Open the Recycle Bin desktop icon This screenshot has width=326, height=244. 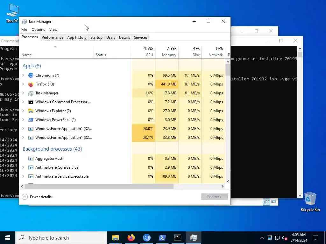pyautogui.click(x=310, y=202)
